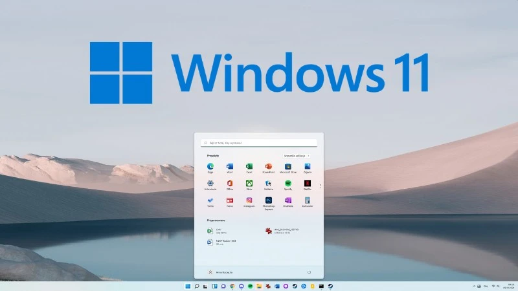Open taskbar search magnifier
Screen dimensions: 518x291
point(197,286)
